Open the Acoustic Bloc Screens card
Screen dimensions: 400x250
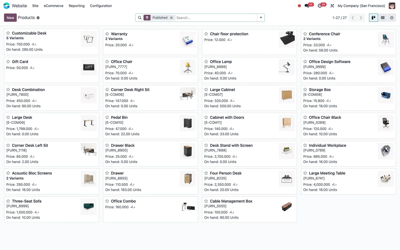pos(51,181)
